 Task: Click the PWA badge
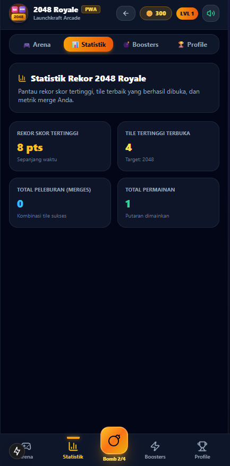click(91, 10)
